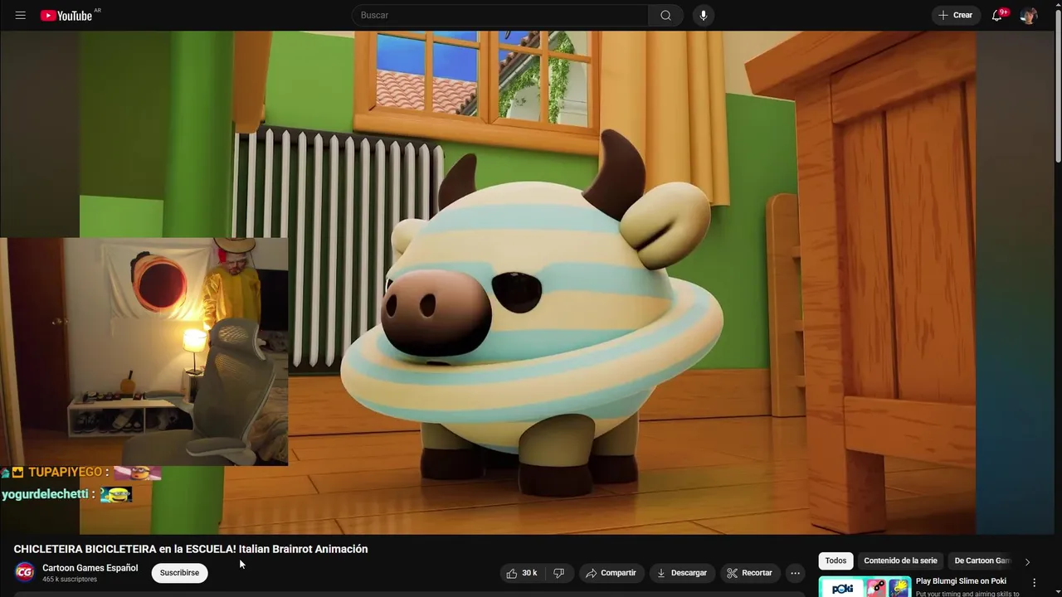Open Play Blumgi Slime on Poki ad title
The height and width of the screenshot is (597, 1062).
(x=961, y=581)
